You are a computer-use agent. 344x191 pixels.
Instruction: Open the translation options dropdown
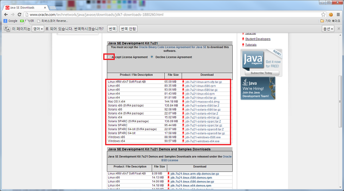click(328, 29)
